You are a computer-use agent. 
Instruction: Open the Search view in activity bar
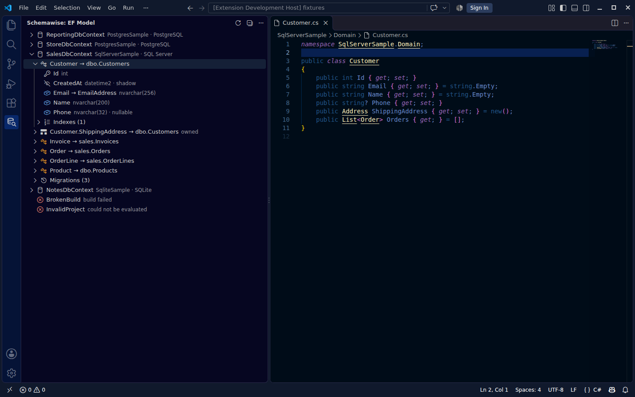(x=11, y=45)
